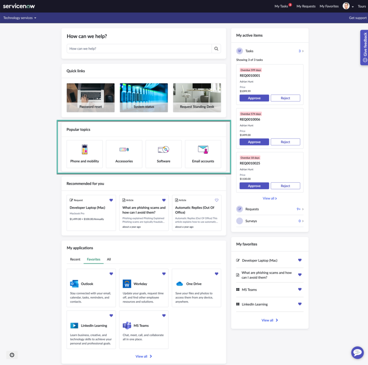
Task: Toggle the heart on Workday card
Action: point(164,274)
